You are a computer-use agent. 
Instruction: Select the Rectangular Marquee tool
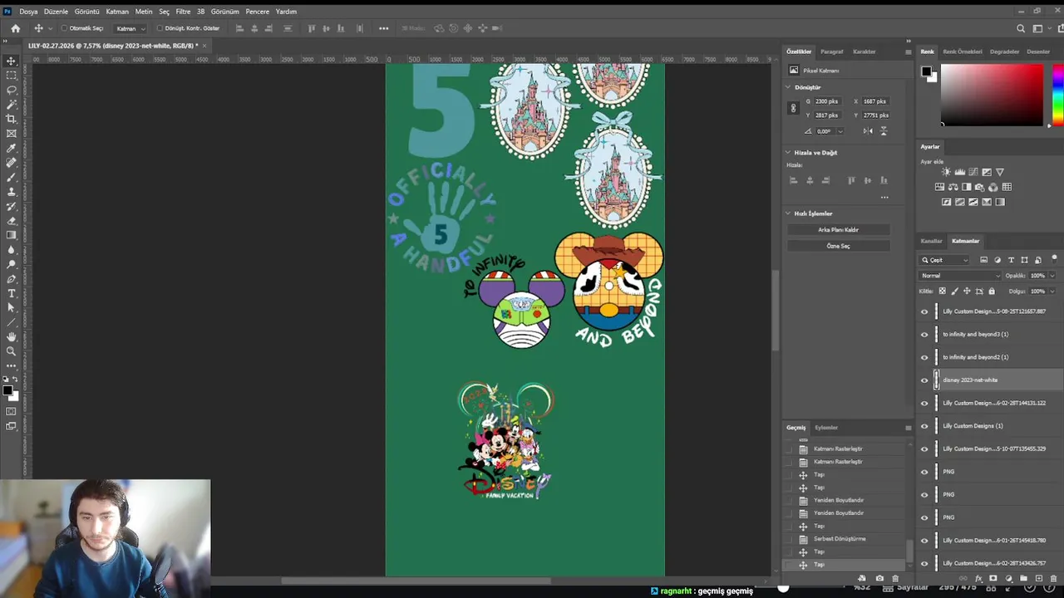tap(12, 75)
